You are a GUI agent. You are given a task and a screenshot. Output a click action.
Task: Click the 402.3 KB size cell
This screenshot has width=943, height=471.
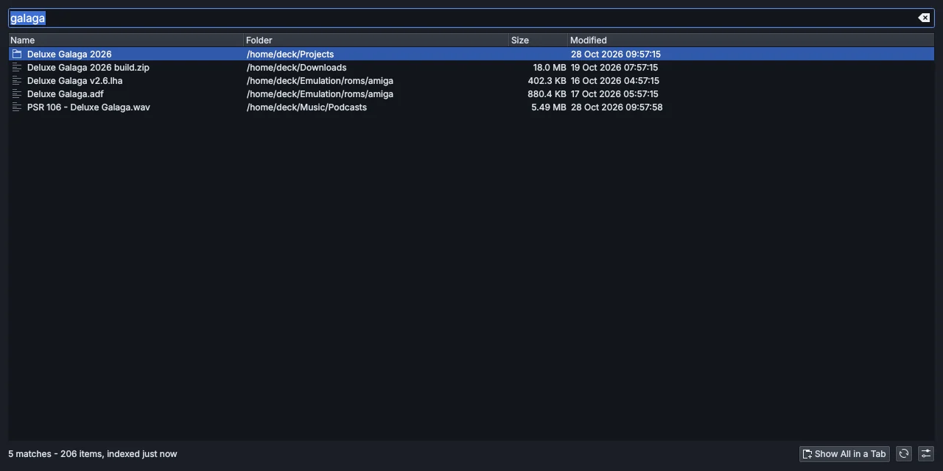point(547,80)
